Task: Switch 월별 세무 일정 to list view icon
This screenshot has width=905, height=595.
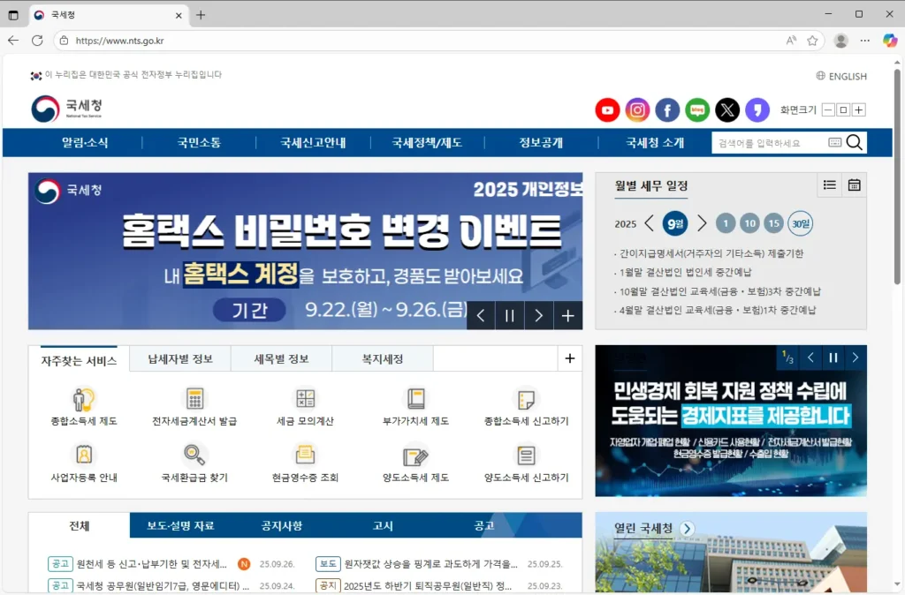Action: [829, 185]
